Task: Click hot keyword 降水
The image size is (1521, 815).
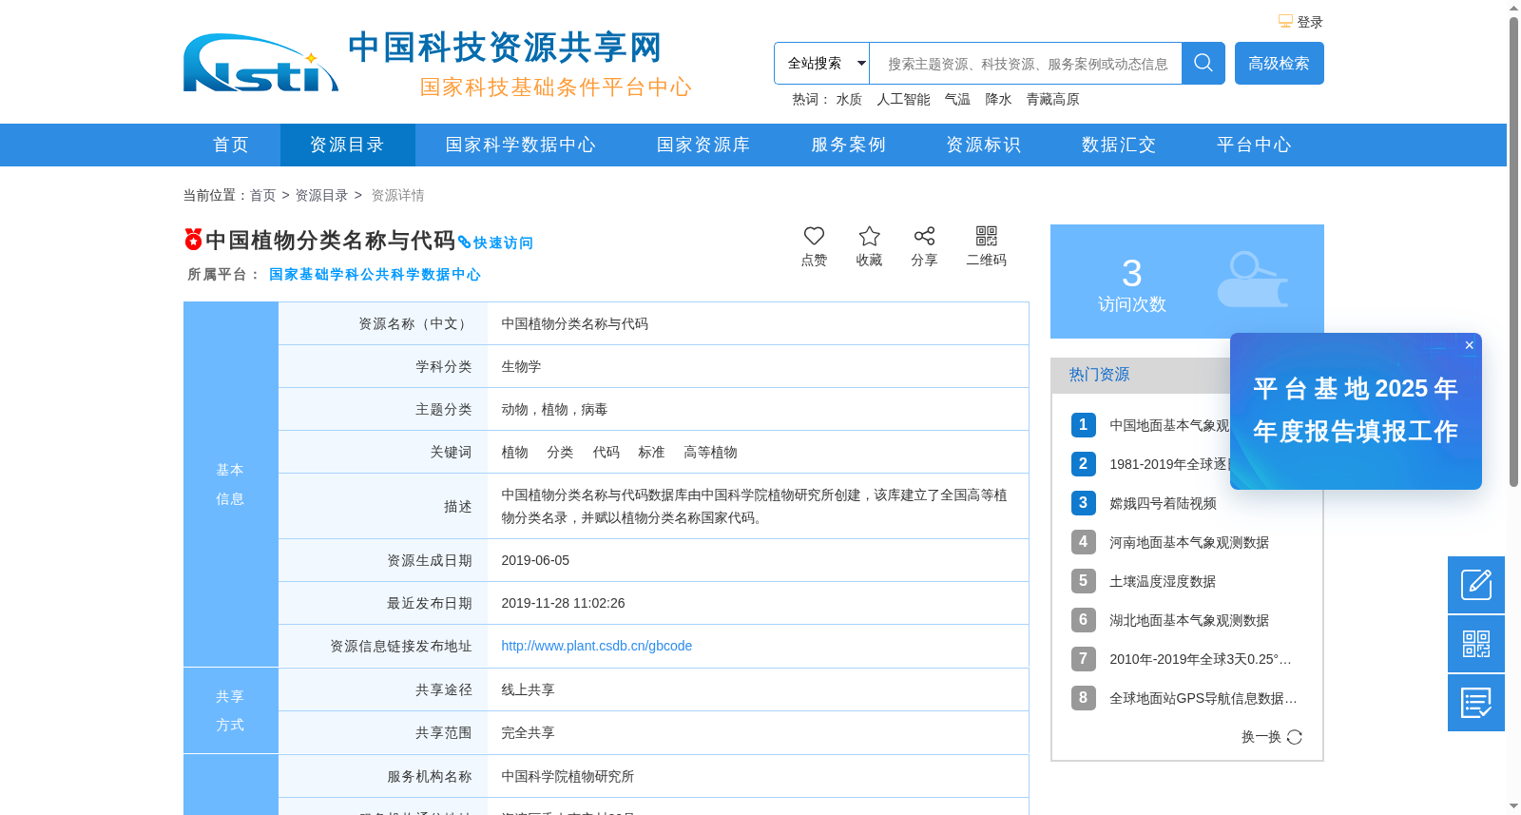Action: point(998,99)
